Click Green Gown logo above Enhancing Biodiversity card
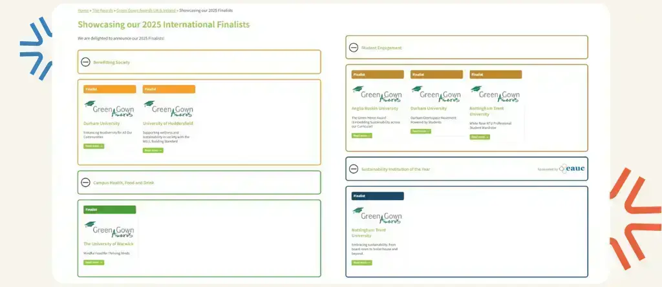The image size is (662, 287). coord(109,109)
